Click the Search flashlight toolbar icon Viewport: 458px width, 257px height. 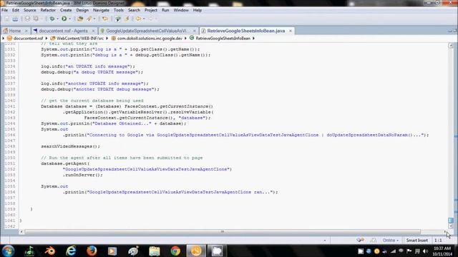coord(89,19)
